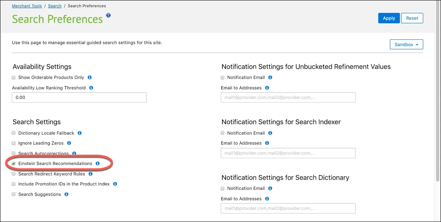Click info icon beside Dictionary Locale Fallback
This screenshot has height=222, width=441.
point(80,133)
